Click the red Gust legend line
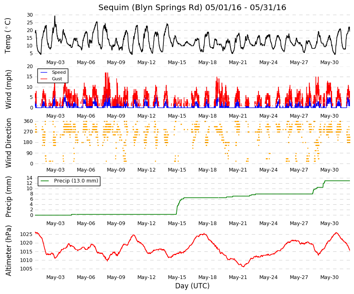 (x=44, y=79)
